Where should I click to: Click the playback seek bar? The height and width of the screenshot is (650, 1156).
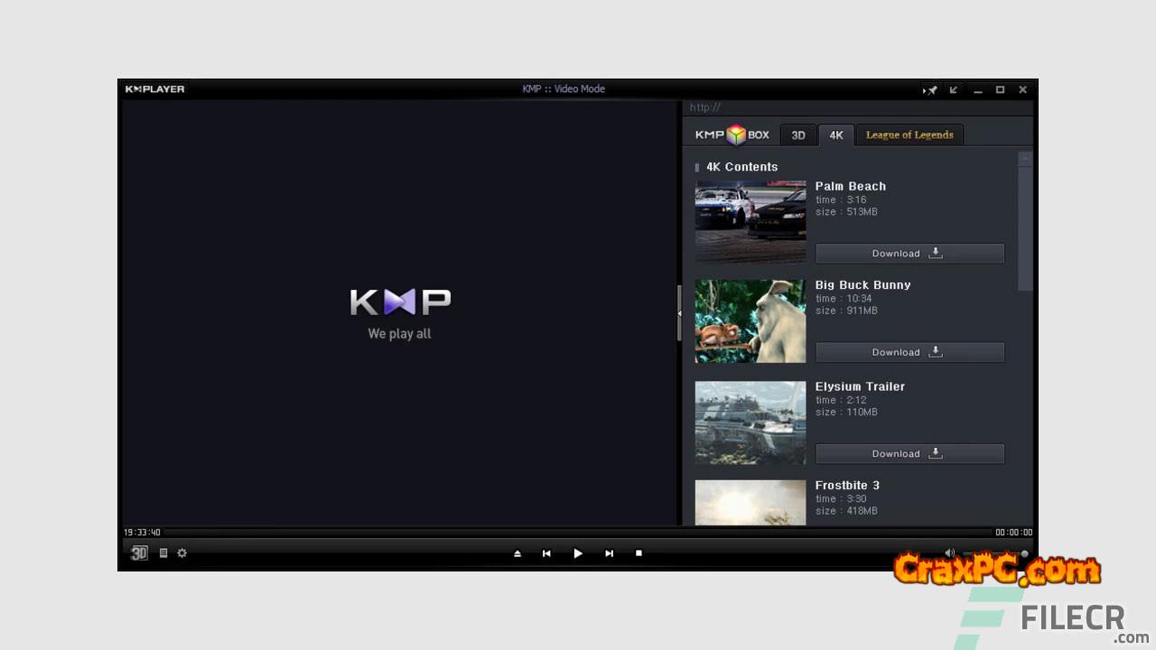(578, 533)
